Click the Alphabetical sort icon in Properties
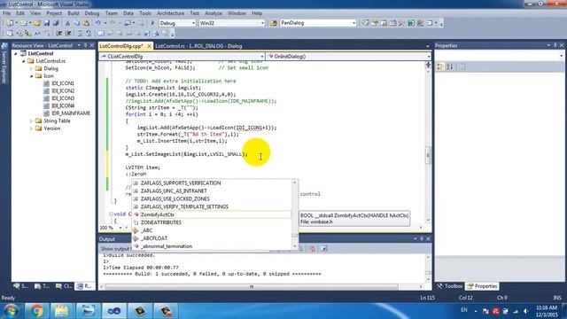This screenshot has height=319, width=567. (x=450, y=67)
